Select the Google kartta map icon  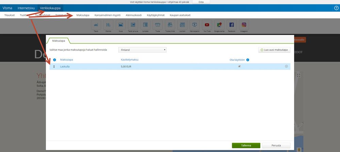point(219,25)
